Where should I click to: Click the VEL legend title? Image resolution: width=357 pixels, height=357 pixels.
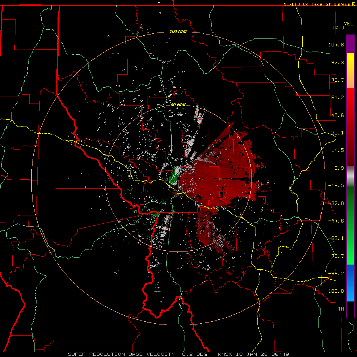(x=348, y=24)
